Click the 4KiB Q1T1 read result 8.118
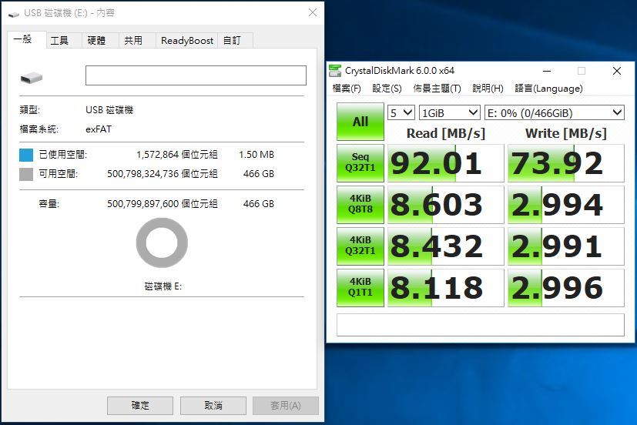Screen dimensions: 637x425 446,287
